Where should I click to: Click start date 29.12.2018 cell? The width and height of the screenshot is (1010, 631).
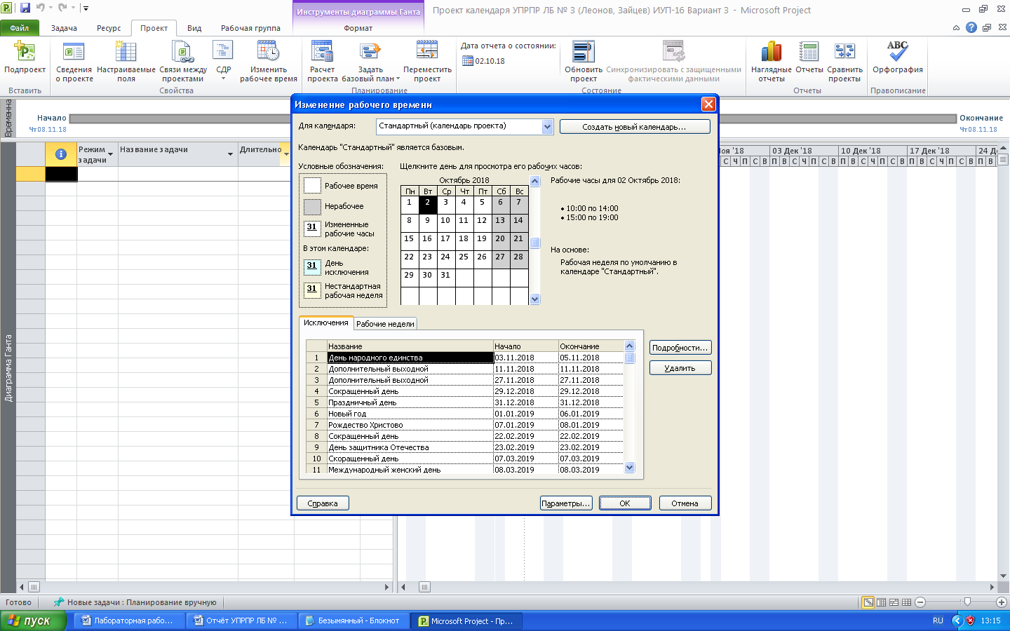(x=525, y=391)
